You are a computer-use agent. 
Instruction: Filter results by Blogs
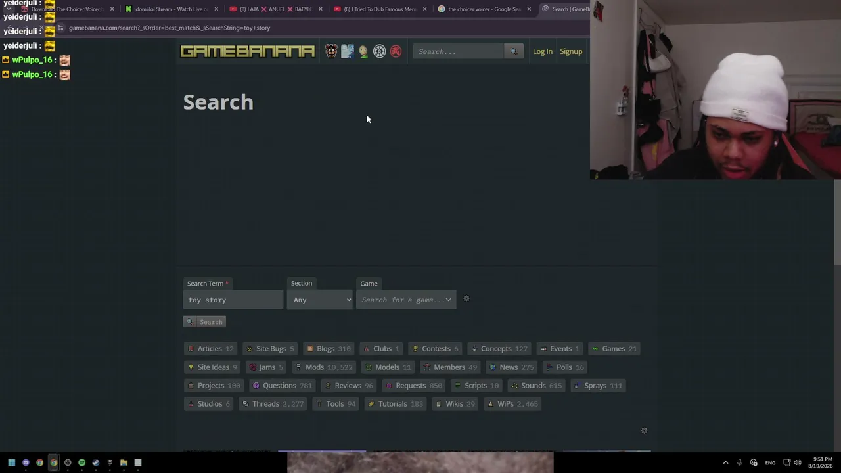[329, 349]
